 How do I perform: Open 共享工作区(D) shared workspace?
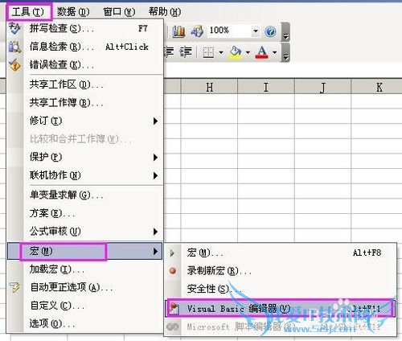85,84
